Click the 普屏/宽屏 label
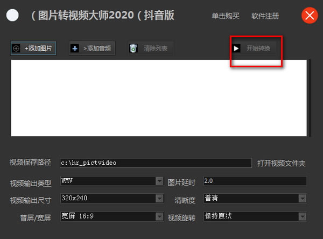This screenshot has width=323, height=239. 36,217
